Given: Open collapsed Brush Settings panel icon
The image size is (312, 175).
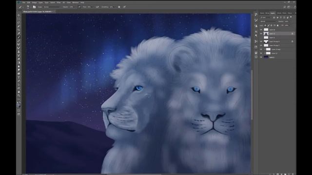Looking at the screenshot, I should (256, 20).
